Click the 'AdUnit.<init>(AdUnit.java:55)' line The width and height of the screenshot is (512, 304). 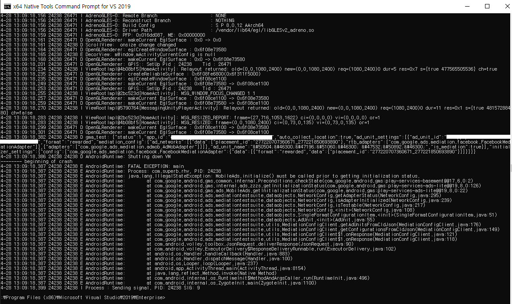(x=188, y=220)
